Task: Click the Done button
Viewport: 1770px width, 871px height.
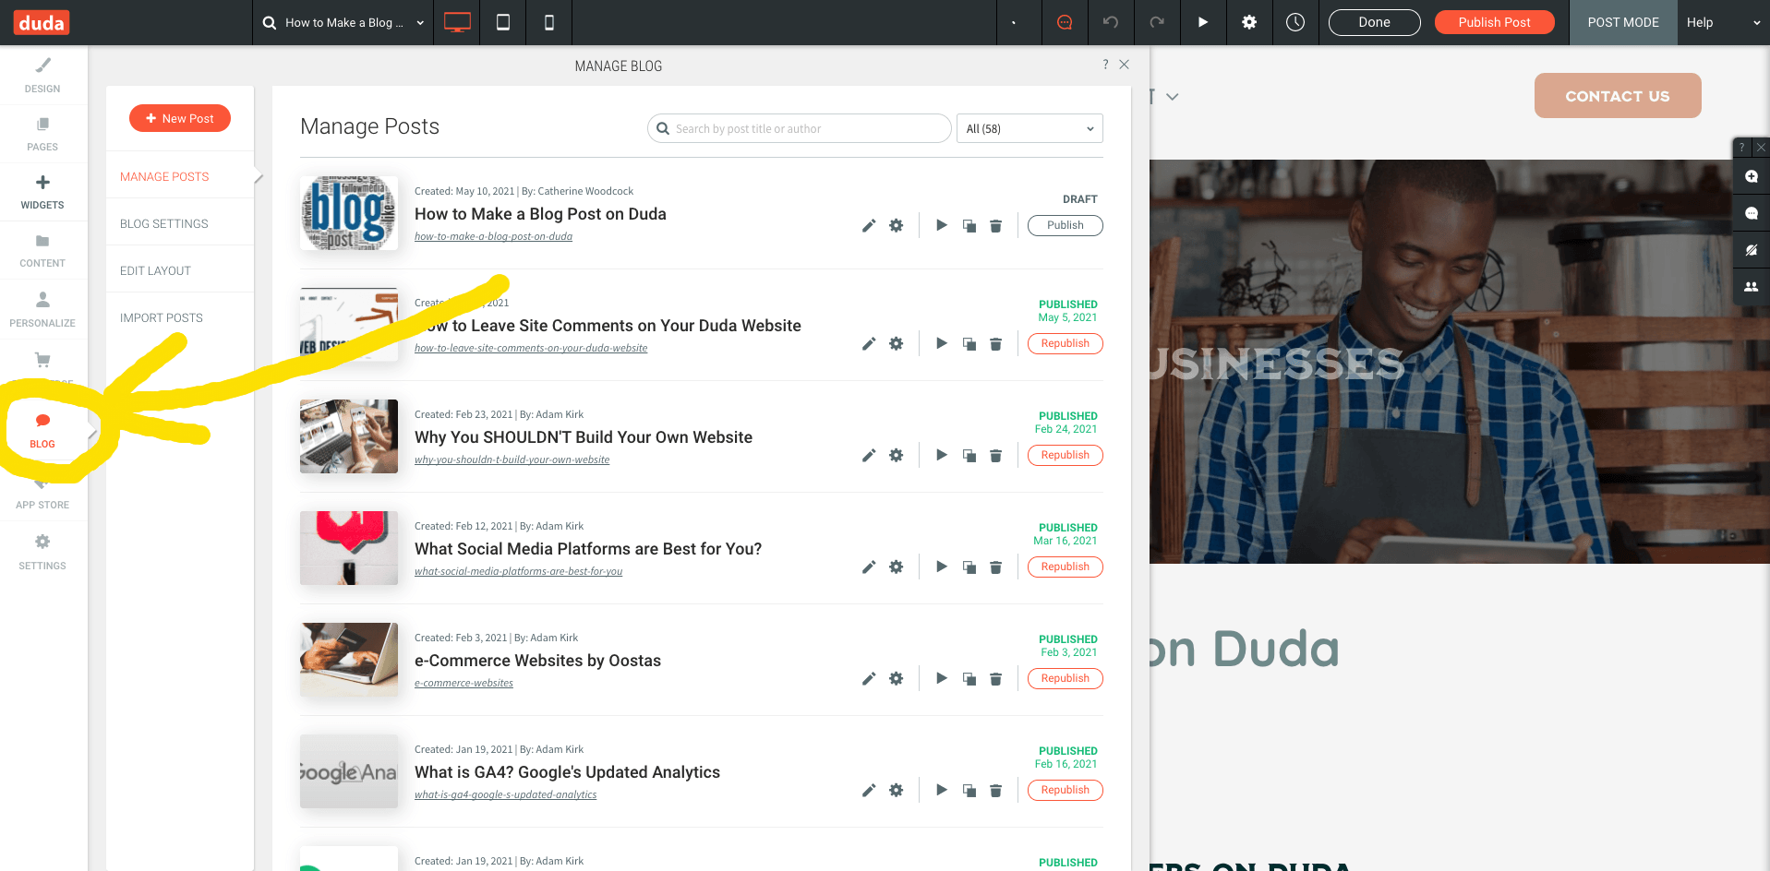Action: pos(1374,22)
